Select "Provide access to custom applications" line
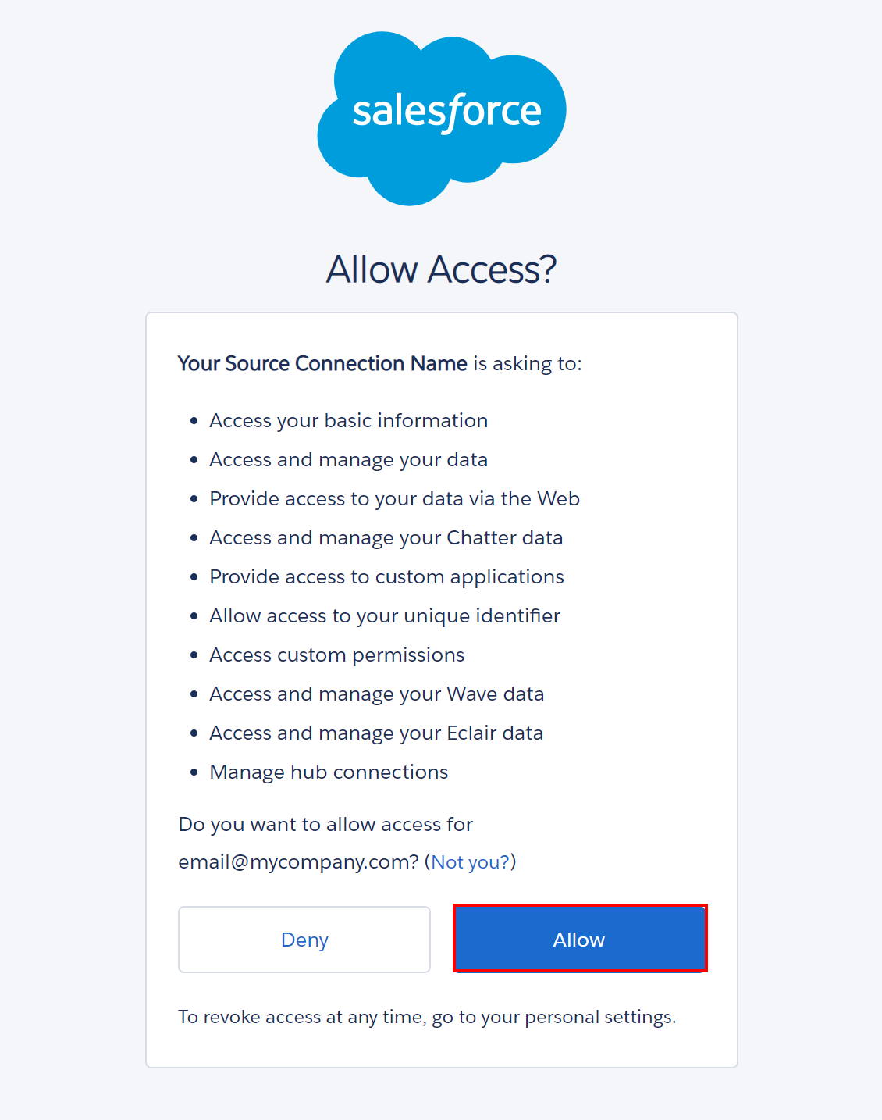The image size is (882, 1120). [386, 577]
